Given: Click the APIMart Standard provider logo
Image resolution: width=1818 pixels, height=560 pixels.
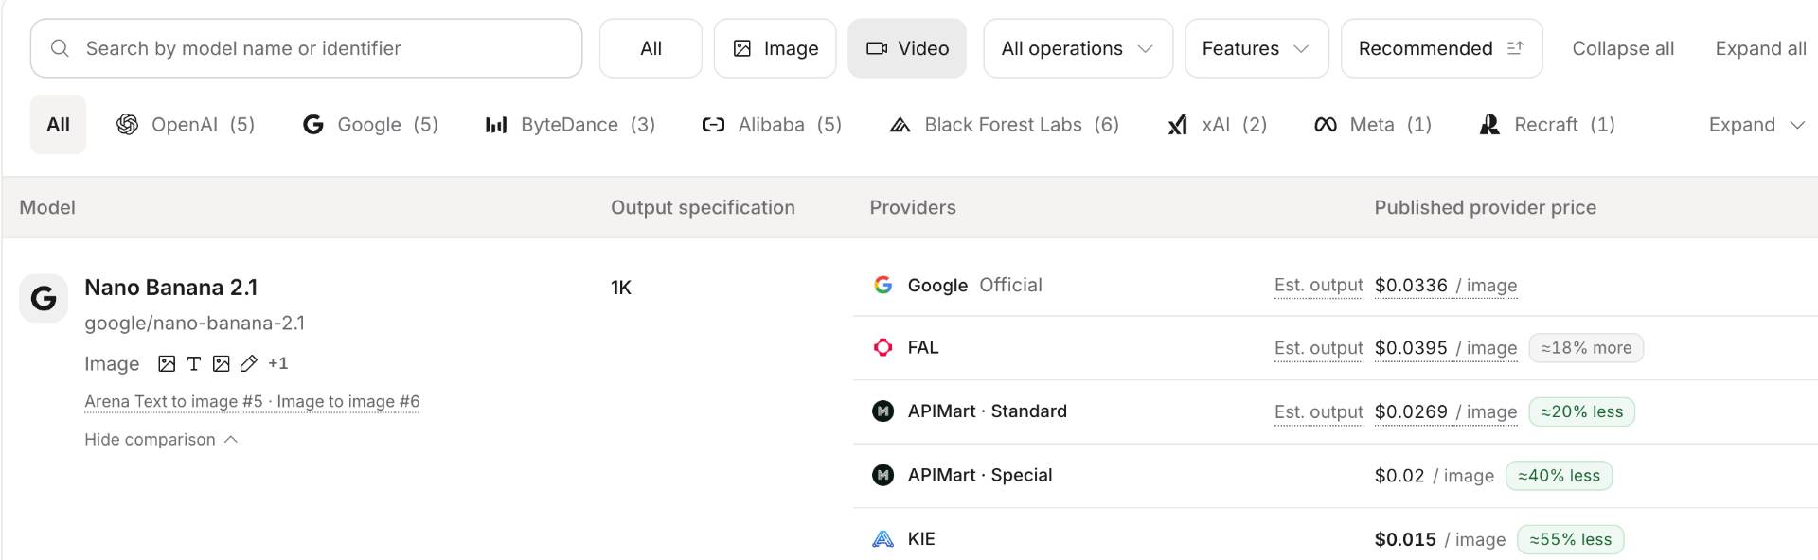Looking at the screenshot, I should coord(882,411).
